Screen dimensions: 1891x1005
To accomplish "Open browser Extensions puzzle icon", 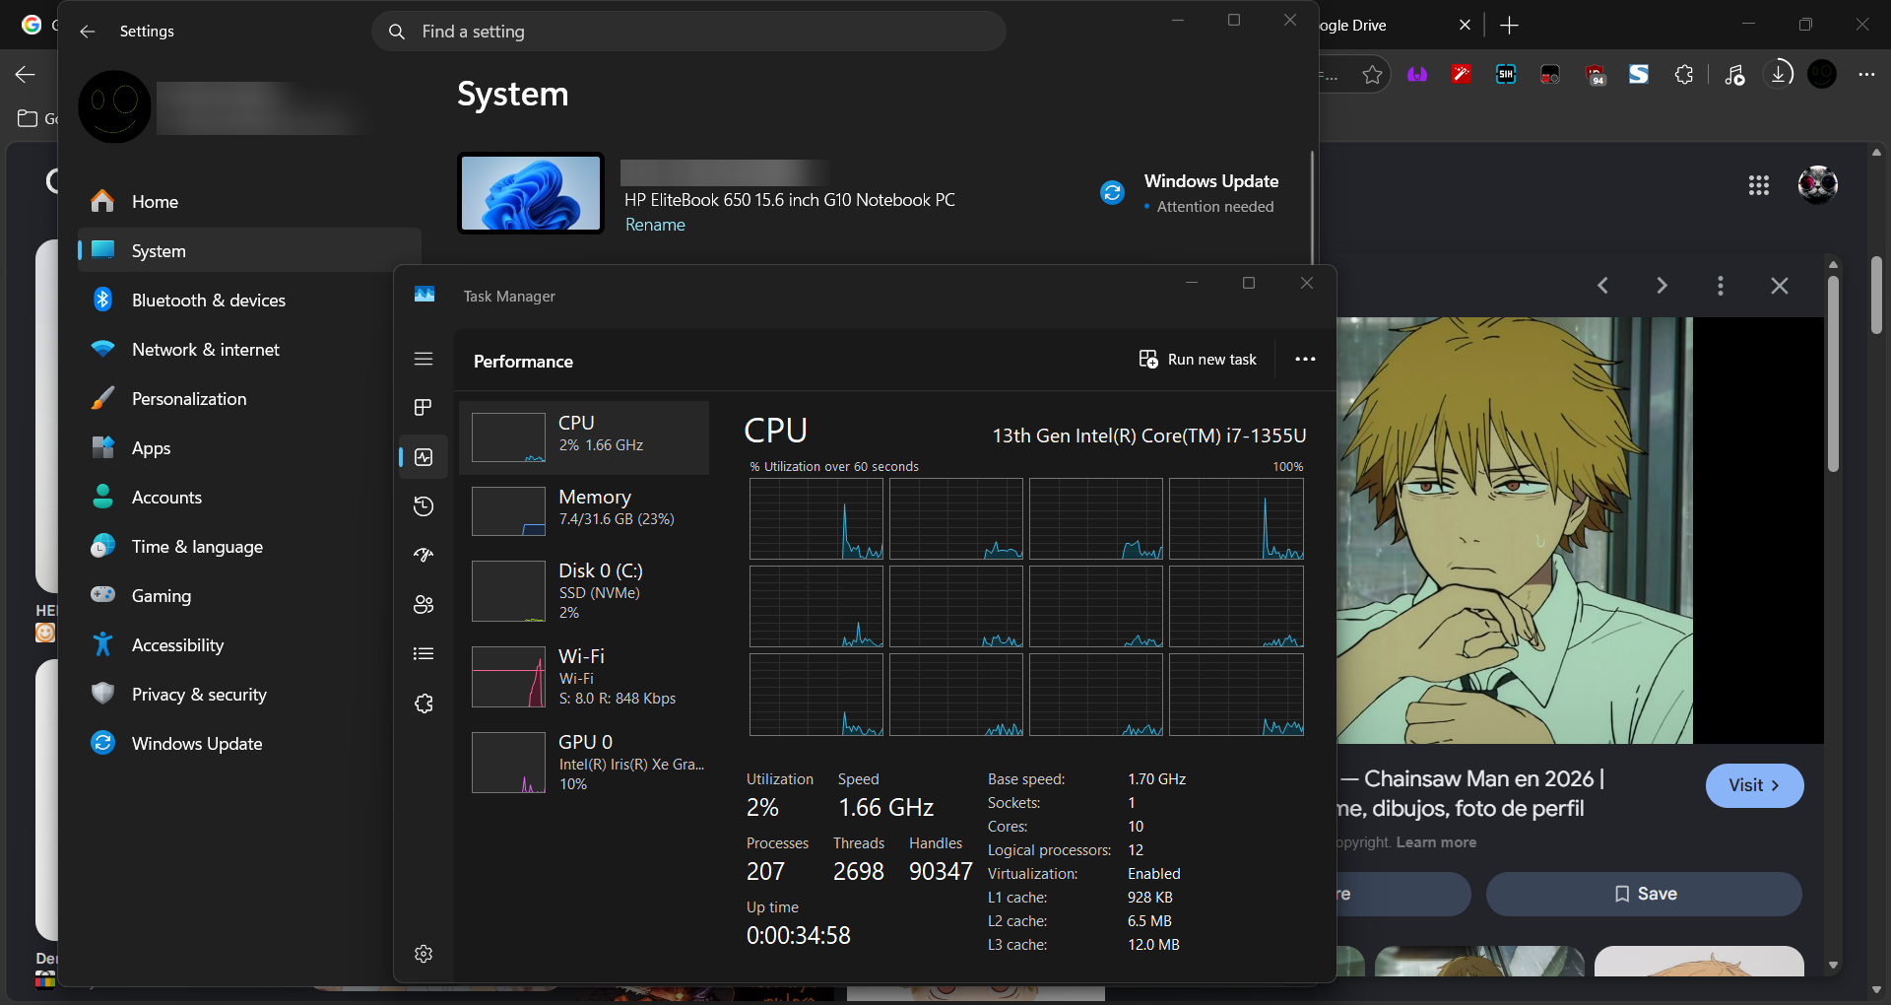I will tap(1684, 75).
